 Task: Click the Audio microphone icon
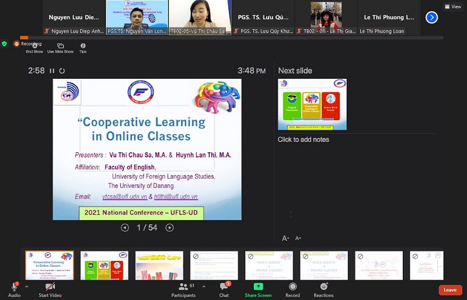click(x=14, y=287)
